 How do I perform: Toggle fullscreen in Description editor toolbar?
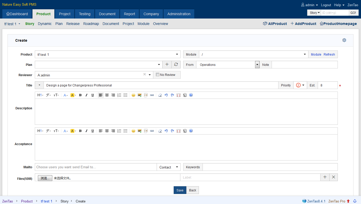point(179,95)
